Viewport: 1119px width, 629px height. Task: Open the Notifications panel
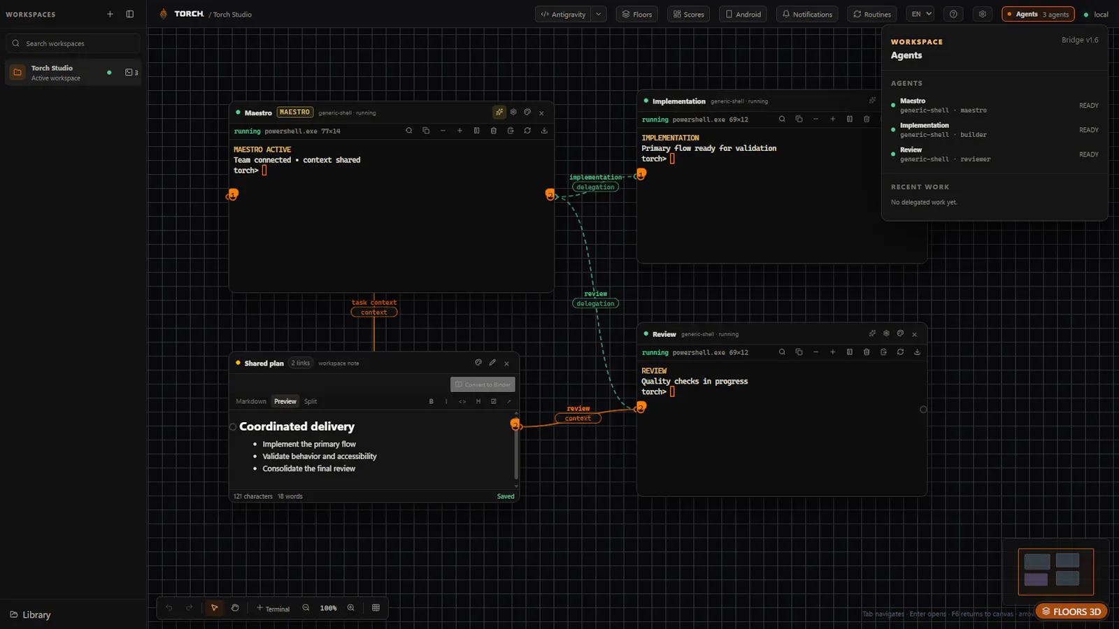point(807,14)
